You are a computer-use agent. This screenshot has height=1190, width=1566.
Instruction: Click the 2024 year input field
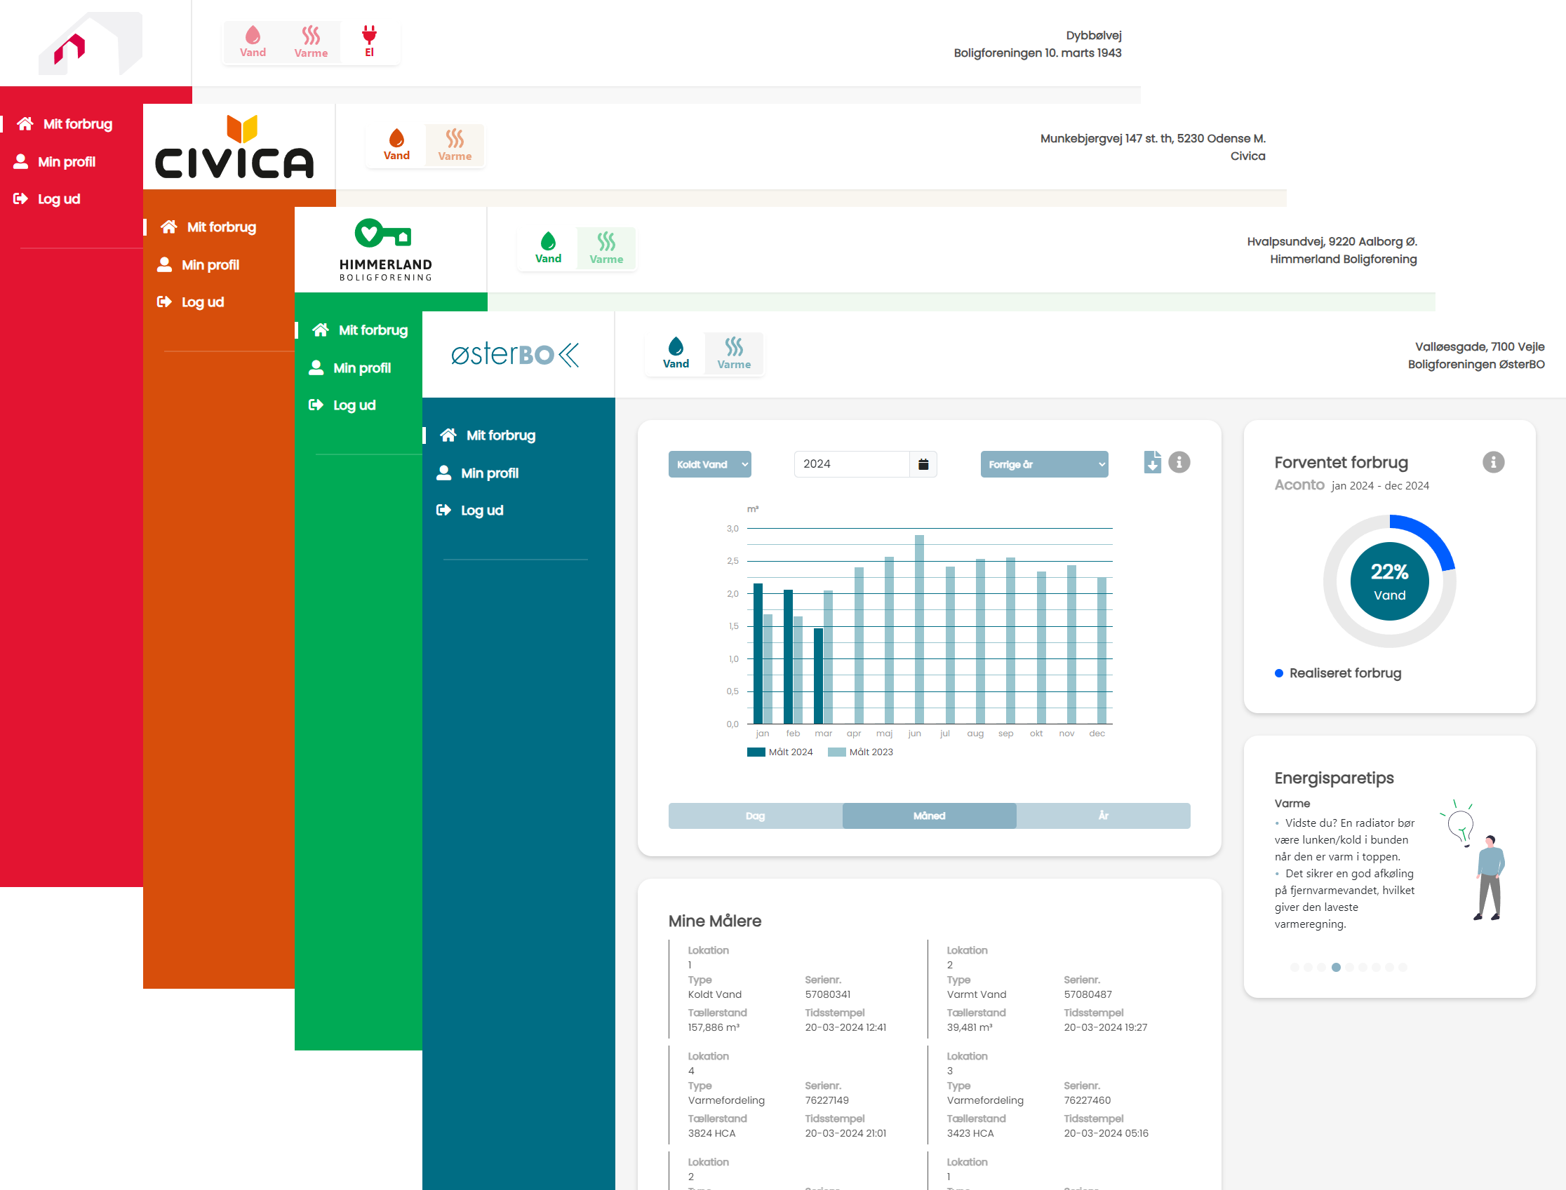tap(851, 464)
